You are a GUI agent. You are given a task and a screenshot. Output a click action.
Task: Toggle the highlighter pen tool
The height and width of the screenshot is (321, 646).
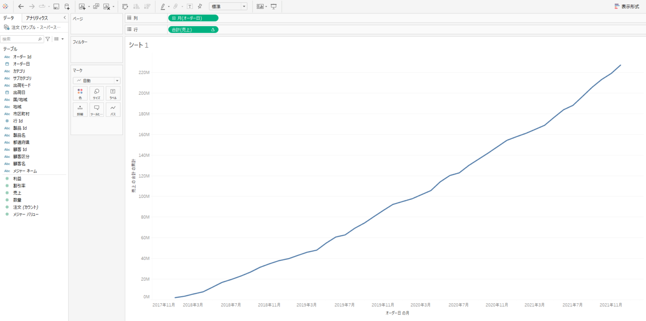163,6
